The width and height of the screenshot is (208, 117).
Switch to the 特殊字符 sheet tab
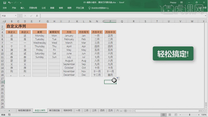pos(68,111)
